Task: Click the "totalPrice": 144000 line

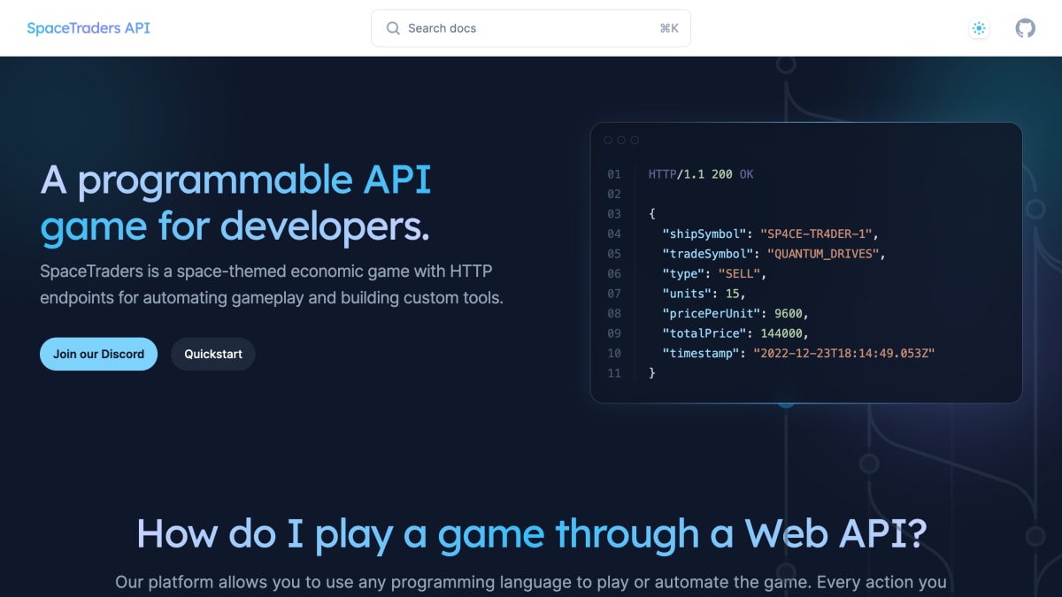Action: [x=735, y=333]
